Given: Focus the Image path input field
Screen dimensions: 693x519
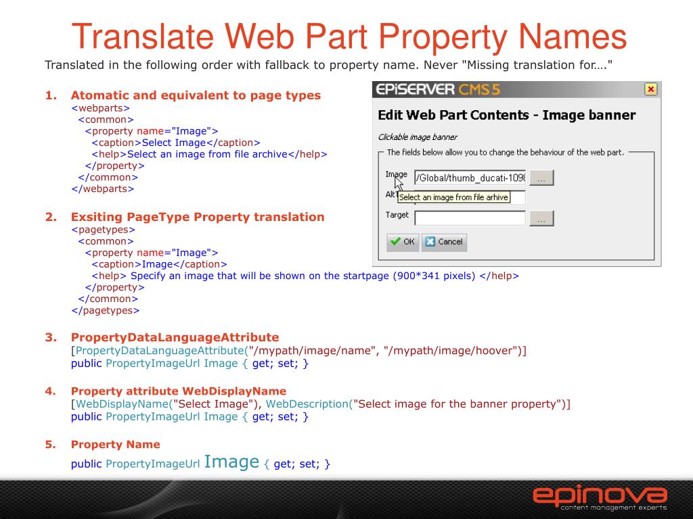Looking at the screenshot, I should click(470, 178).
